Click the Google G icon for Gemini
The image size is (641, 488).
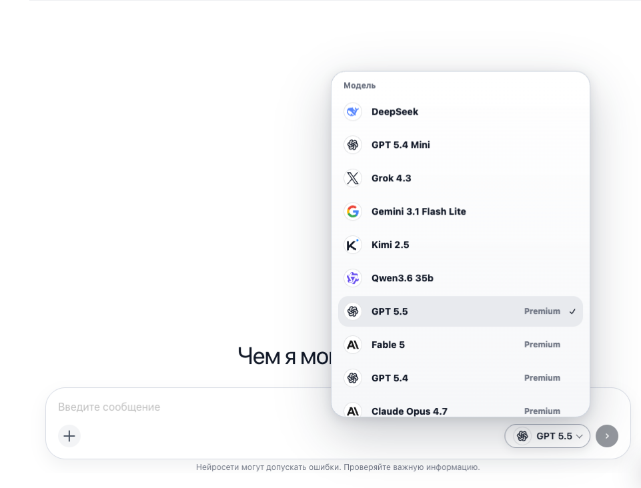pos(352,211)
